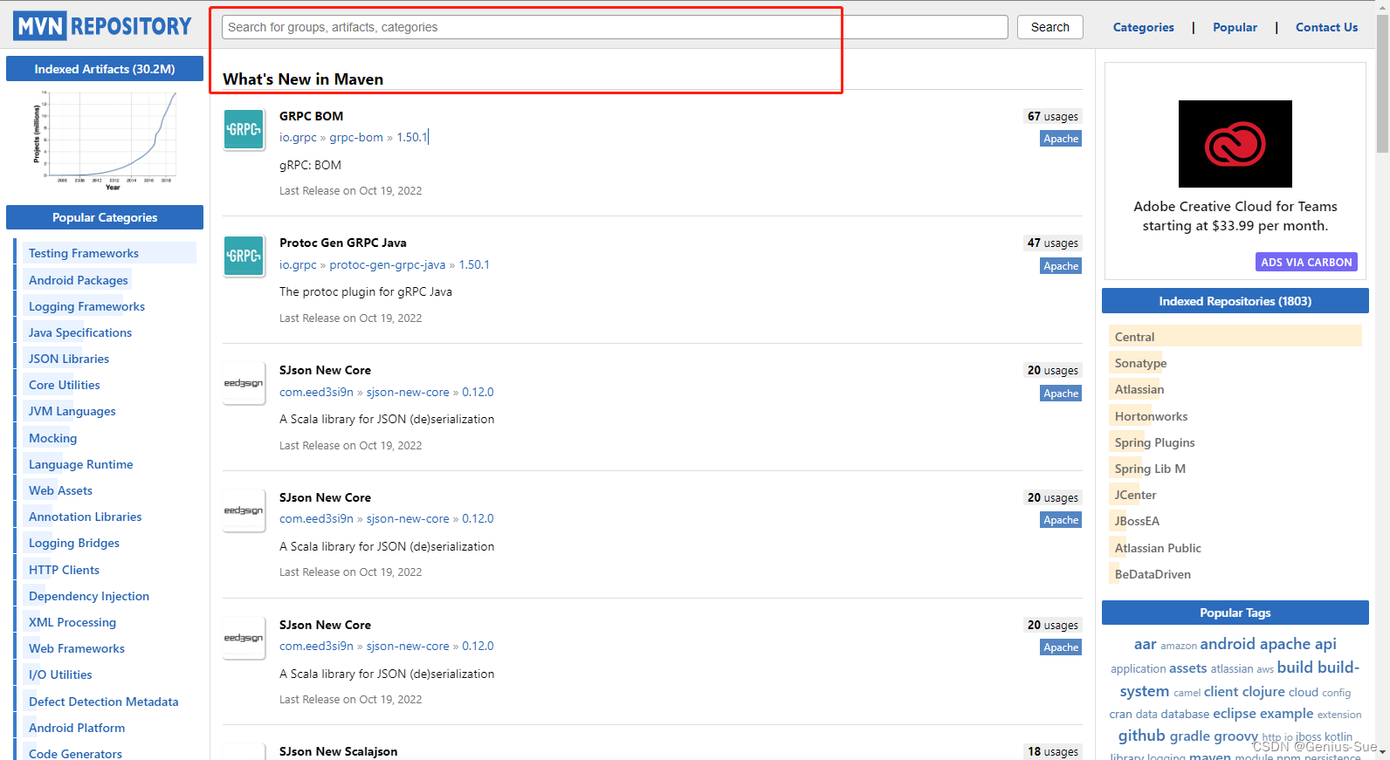Click the github popular tag
Screen dimensions: 1390x760
coord(1141,736)
